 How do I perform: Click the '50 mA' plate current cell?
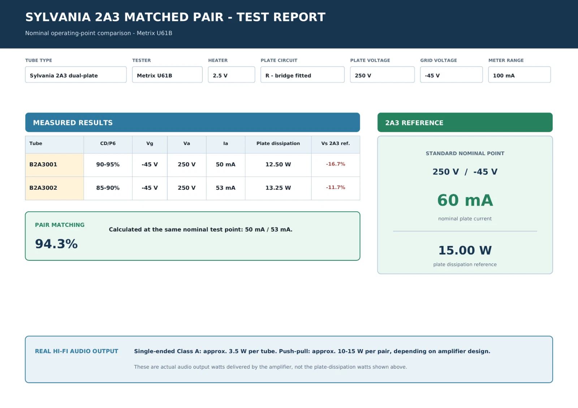(226, 165)
